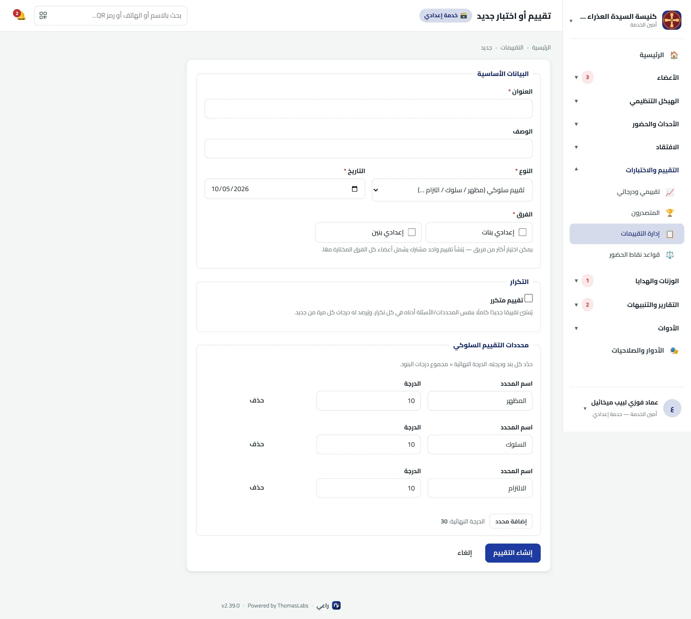Open قواعد نقاط الحضور menu item
Viewport: 691px width, 619px height.
(x=627, y=254)
